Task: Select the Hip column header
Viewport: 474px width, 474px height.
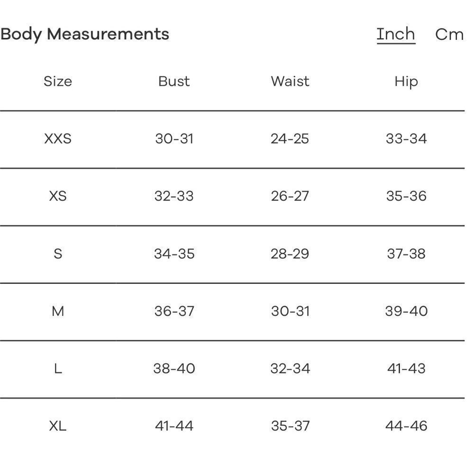Action: point(406,82)
